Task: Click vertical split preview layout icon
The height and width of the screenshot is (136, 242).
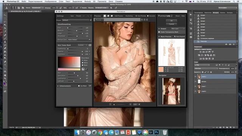Action: [112, 16]
